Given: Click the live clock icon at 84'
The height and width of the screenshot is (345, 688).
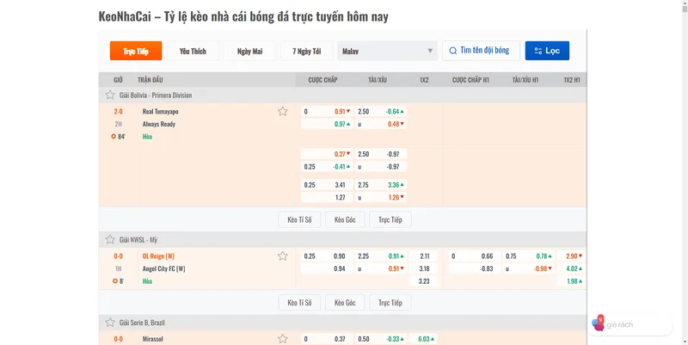Looking at the screenshot, I should click(x=114, y=136).
